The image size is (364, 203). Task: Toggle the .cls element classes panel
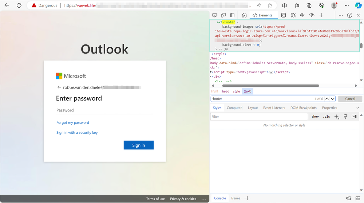pos(327,117)
